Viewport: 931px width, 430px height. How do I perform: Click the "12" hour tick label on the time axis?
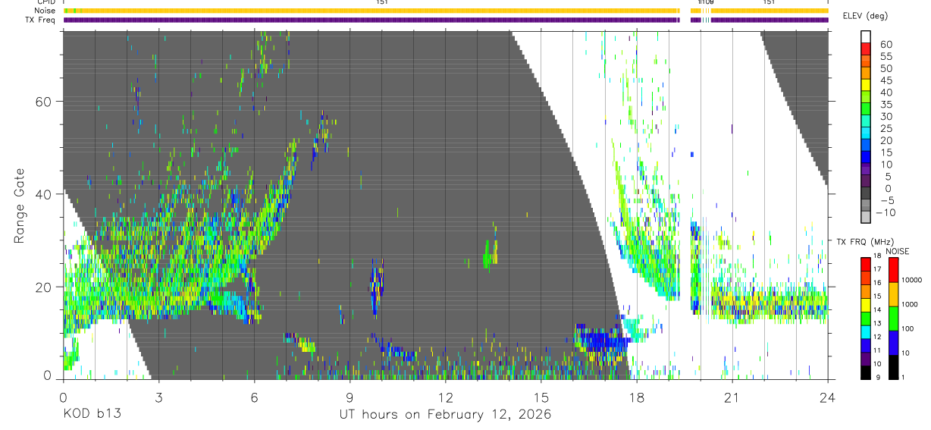click(x=445, y=397)
